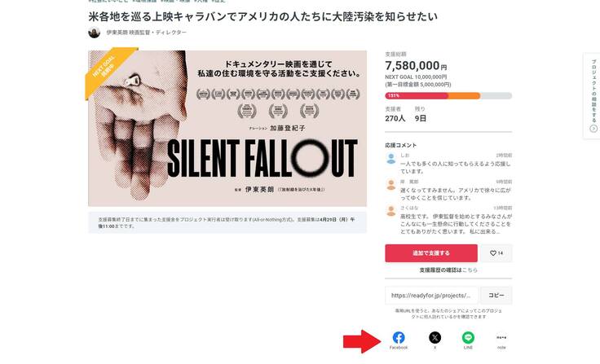Open the こちら support history link
Viewport: 600px width, 364px height.
[x=470, y=270]
